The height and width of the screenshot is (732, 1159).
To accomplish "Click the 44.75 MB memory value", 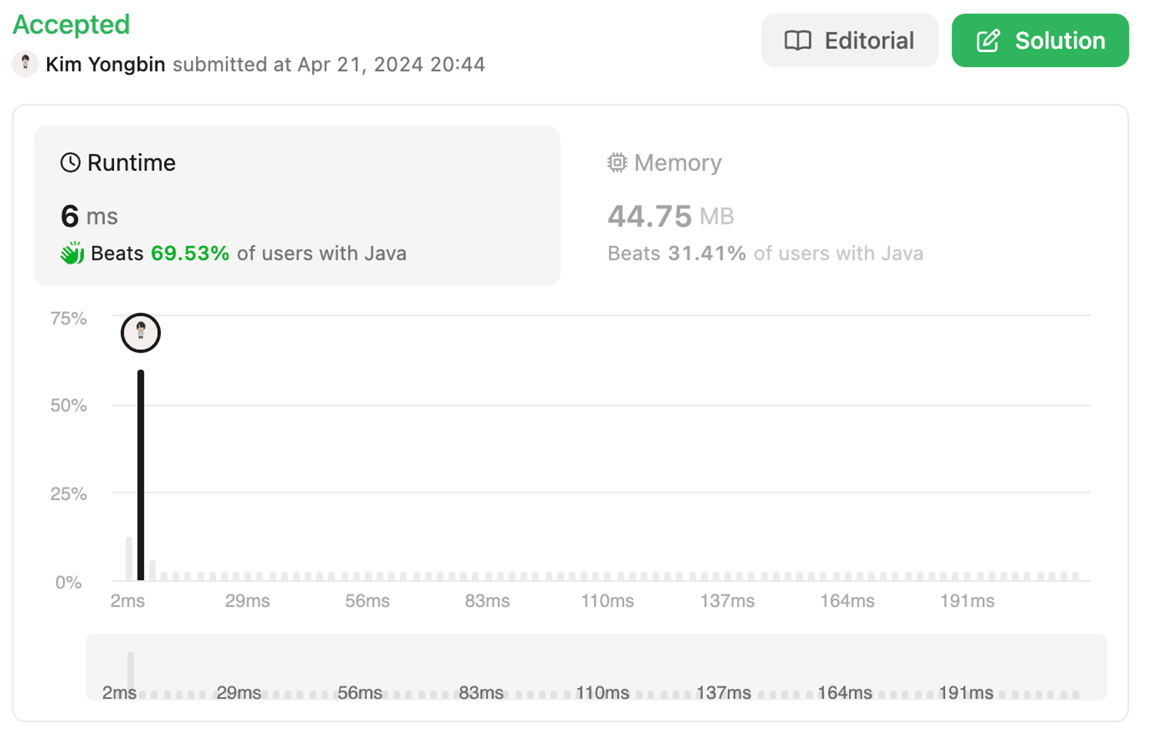I will 670,217.
